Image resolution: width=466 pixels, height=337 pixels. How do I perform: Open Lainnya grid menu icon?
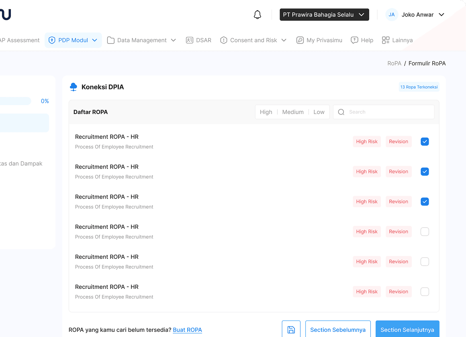[386, 40]
